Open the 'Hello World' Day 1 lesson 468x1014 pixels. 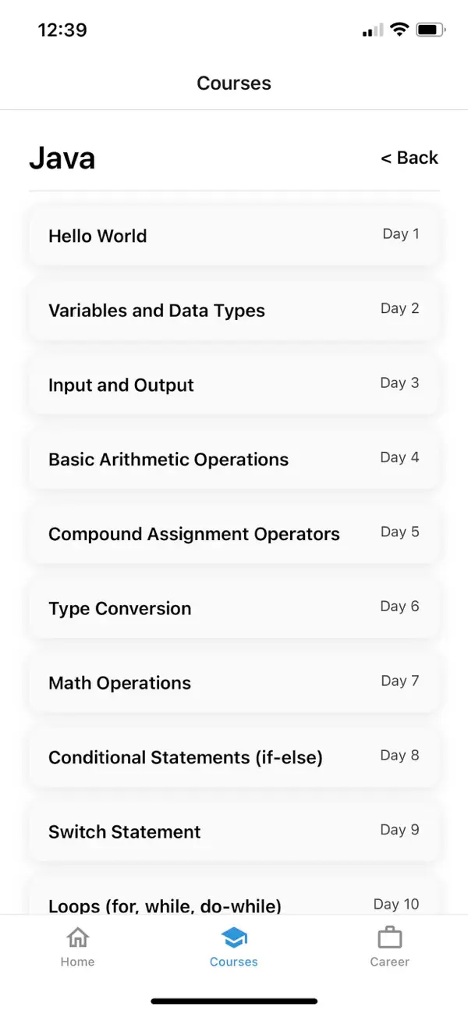pyautogui.click(x=233, y=236)
